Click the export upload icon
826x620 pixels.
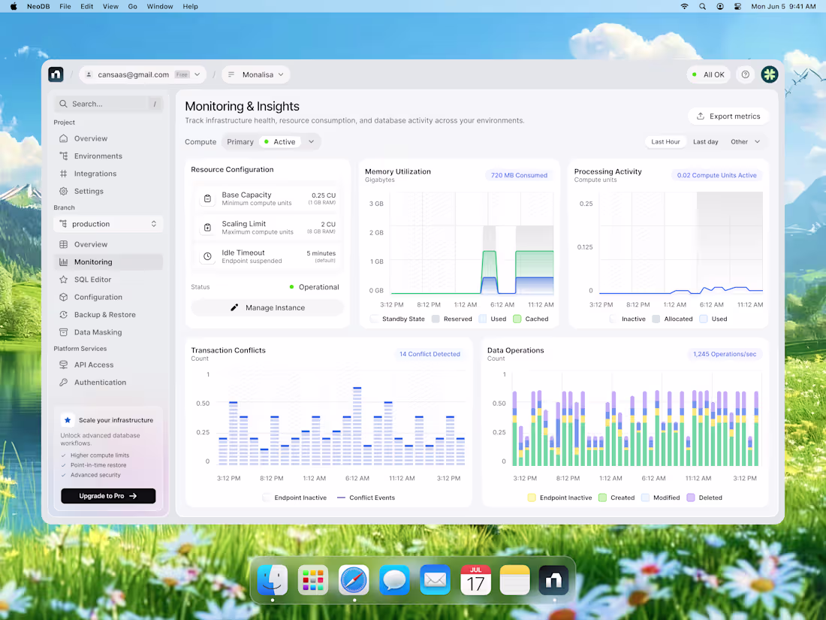700,116
